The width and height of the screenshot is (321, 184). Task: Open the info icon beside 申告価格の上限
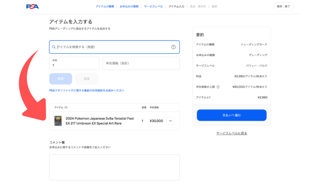pyautogui.click(x=218, y=87)
